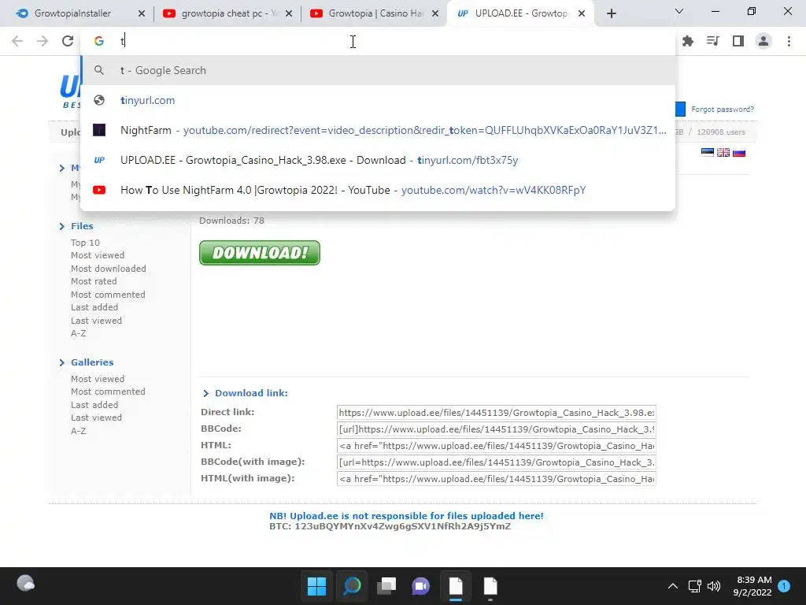Show hidden system tray icons chevron
The image size is (806, 605).
(672, 586)
